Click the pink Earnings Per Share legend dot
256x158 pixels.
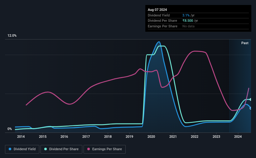coord(89,149)
